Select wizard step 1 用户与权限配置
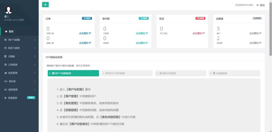 click(x=73, y=73)
